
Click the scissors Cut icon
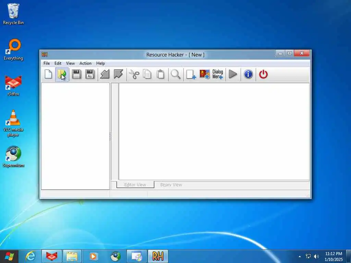coord(134,74)
